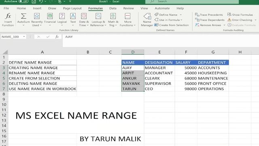Click Use in Formula
259x146 pixels.
(x=168, y=20)
